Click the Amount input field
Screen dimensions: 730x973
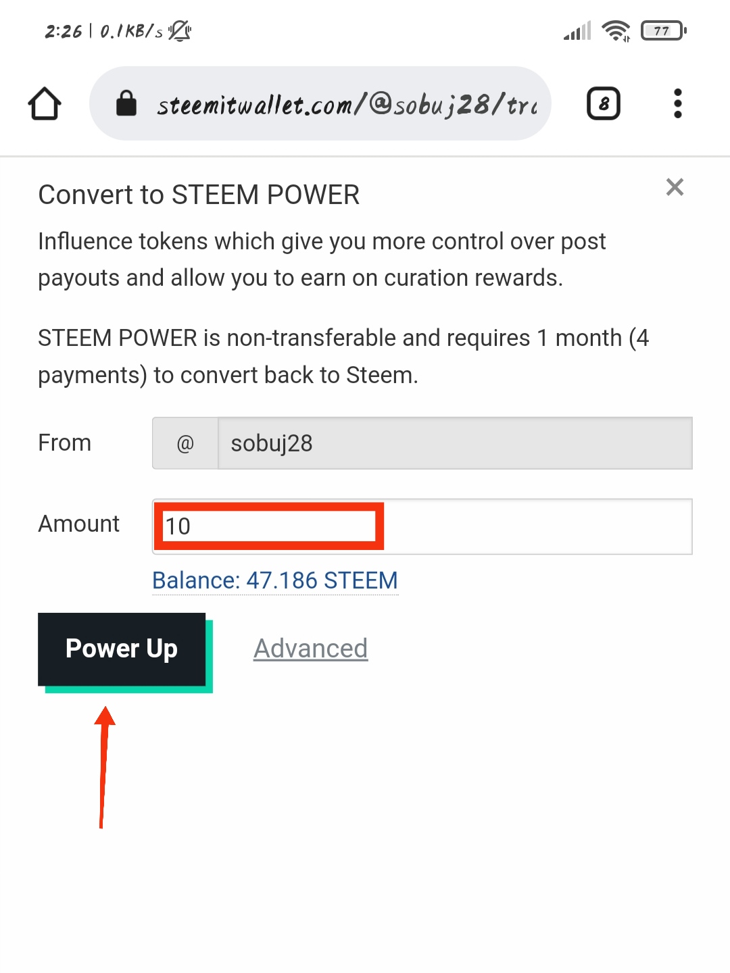pos(422,526)
